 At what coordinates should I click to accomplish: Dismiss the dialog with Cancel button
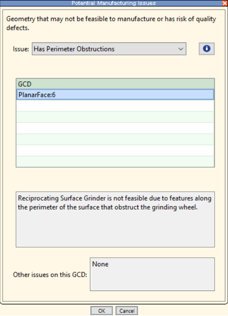tap(127, 310)
